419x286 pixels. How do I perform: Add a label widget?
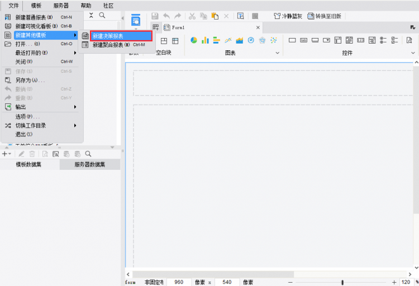click(x=303, y=40)
